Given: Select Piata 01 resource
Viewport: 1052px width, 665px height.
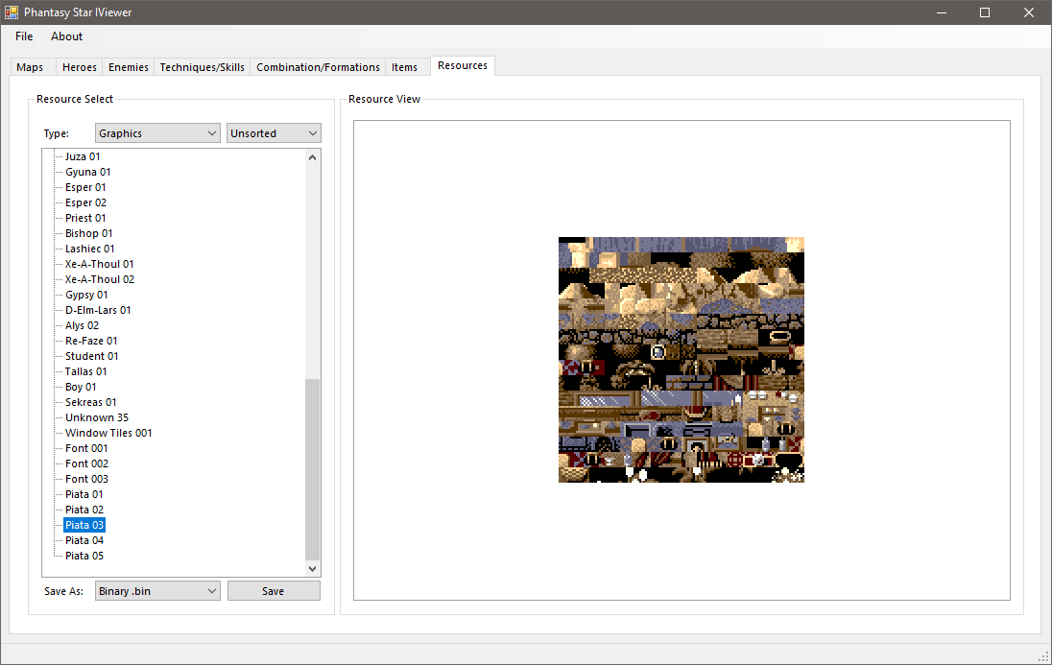Looking at the screenshot, I should (x=84, y=494).
